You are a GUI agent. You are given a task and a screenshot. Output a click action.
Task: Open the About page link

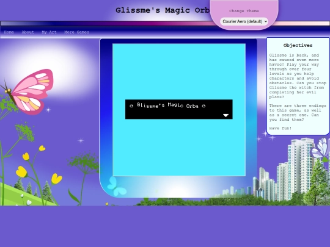(28, 32)
